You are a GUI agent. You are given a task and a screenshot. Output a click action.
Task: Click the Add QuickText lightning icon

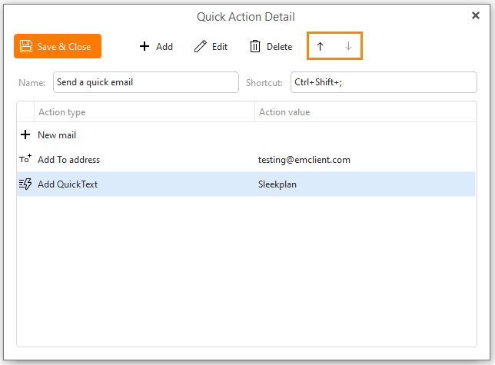pyautogui.click(x=25, y=184)
